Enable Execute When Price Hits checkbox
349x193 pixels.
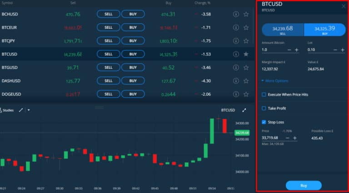(x=264, y=95)
